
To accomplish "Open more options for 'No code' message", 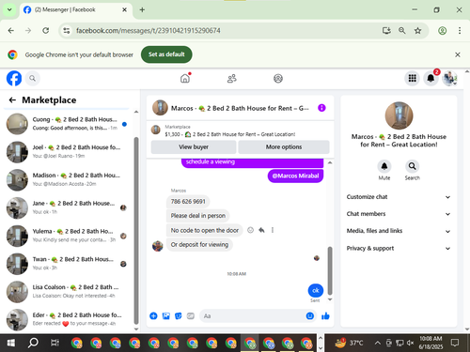I will (273, 230).
